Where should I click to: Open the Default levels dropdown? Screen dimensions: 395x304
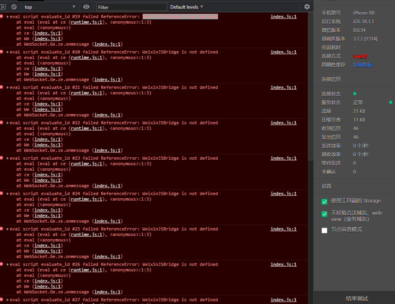[x=186, y=7]
